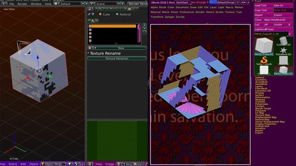Show other data textures type button

[97, 20]
